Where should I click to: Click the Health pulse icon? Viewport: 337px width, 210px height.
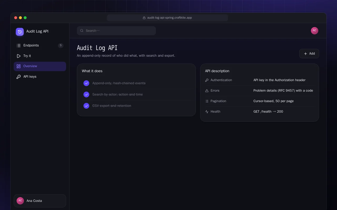(207, 112)
